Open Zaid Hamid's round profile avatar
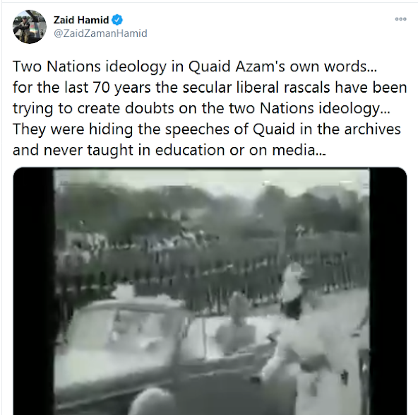 [x=30, y=27]
